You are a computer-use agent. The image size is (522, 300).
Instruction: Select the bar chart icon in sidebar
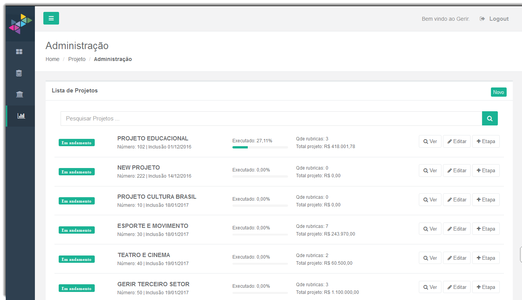pos(21,116)
